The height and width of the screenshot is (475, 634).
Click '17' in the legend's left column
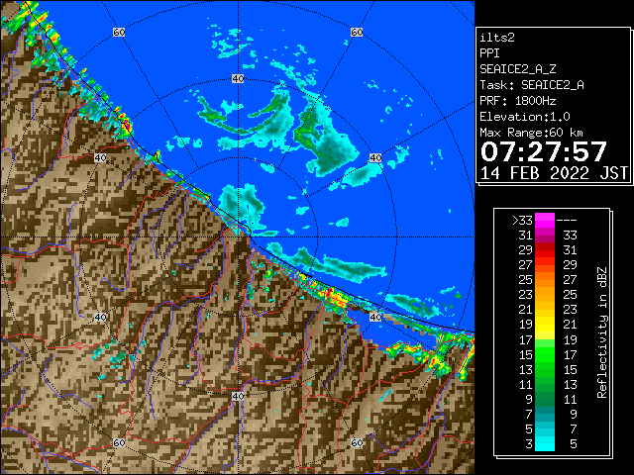click(526, 339)
